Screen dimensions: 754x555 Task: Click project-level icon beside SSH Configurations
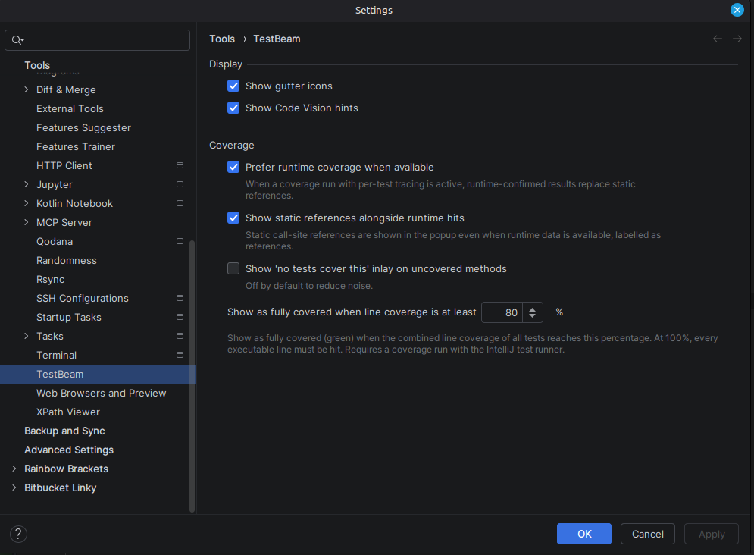(x=180, y=298)
